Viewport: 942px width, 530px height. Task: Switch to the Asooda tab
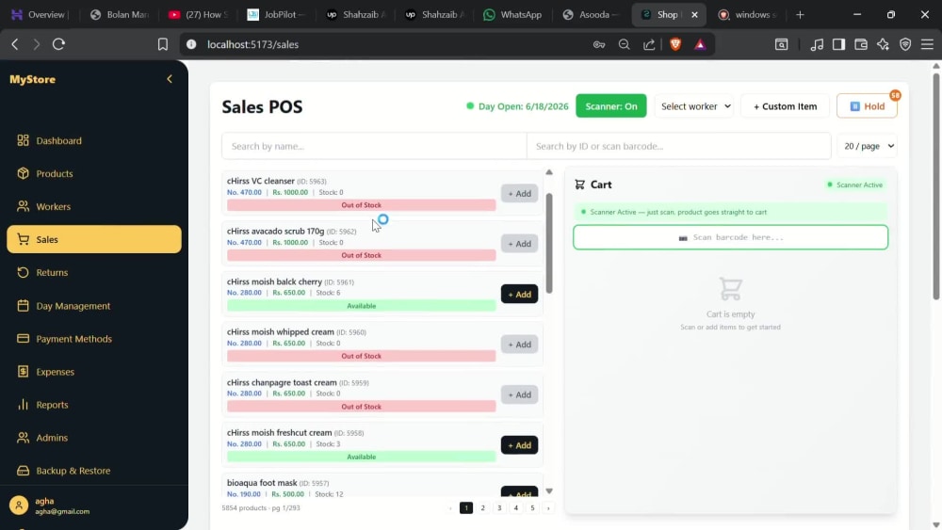tap(592, 14)
